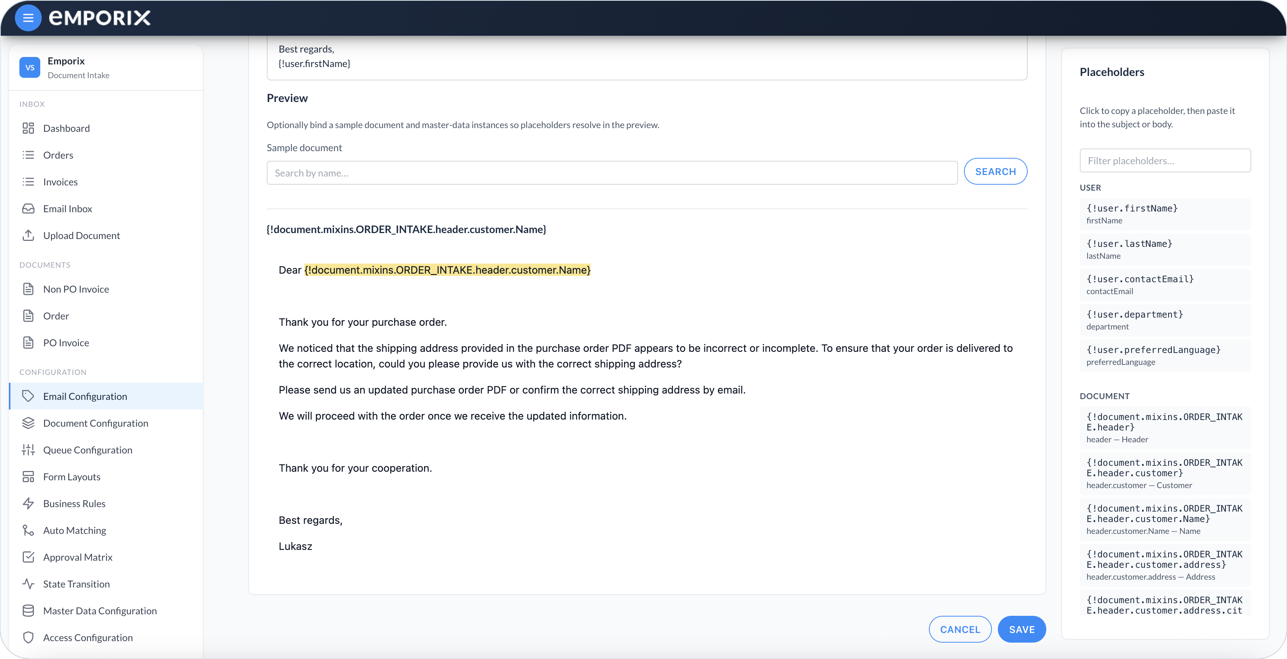
Task: Copy the {!user.department} placeholder
Action: 1165,321
